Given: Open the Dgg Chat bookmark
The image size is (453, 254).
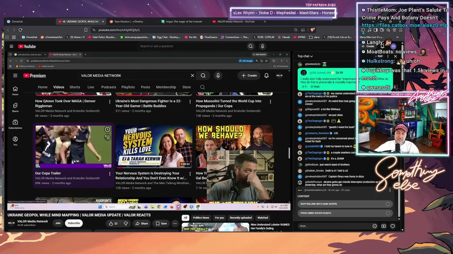Looking at the screenshot, I should (166, 37).
